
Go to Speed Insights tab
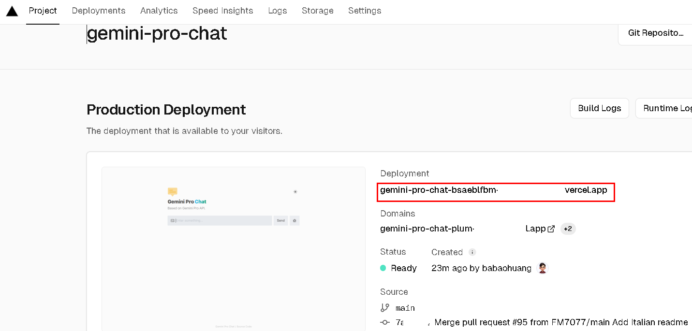point(223,11)
